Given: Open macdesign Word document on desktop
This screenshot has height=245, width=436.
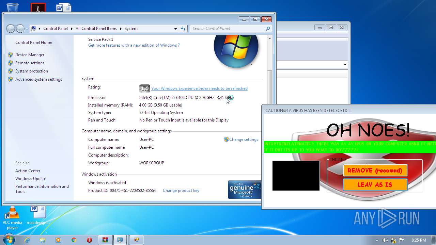Looking at the screenshot, I should [38, 215].
